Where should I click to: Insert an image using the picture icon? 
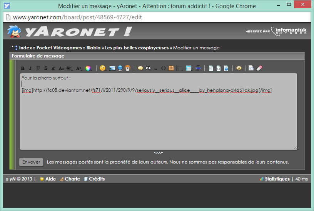(112, 68)
